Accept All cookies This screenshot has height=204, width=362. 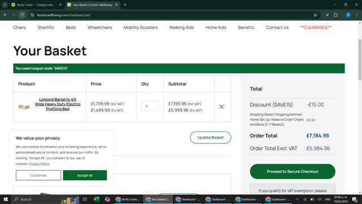click(85, 175)
